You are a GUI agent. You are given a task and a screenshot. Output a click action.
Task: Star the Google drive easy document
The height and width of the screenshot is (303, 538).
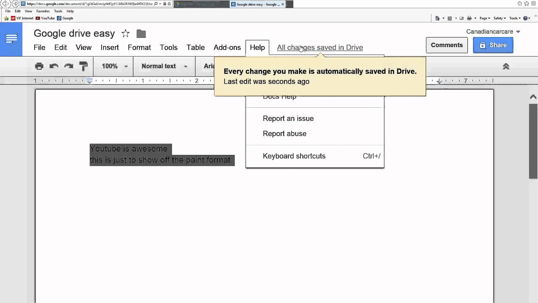coord(125,34)
